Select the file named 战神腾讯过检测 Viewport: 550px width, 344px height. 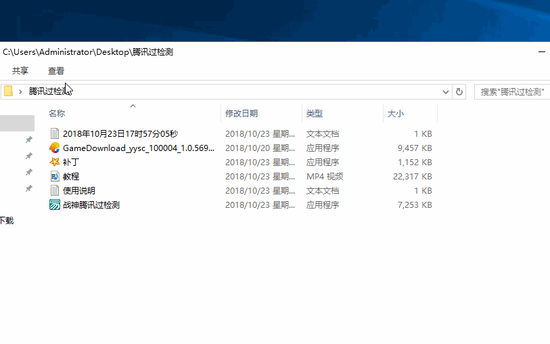91,205
